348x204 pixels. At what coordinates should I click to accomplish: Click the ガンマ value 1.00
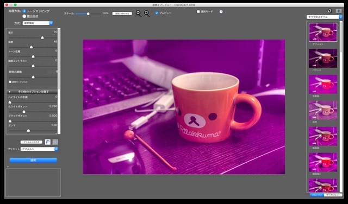pos(54,125)
